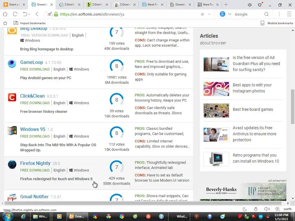
Task: Reload the page with the refresh icon
Action: (x=15, y=14)
